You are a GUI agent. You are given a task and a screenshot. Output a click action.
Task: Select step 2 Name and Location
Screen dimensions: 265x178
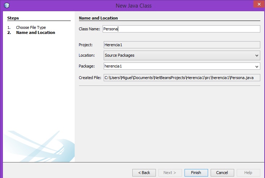click(36, 32)
